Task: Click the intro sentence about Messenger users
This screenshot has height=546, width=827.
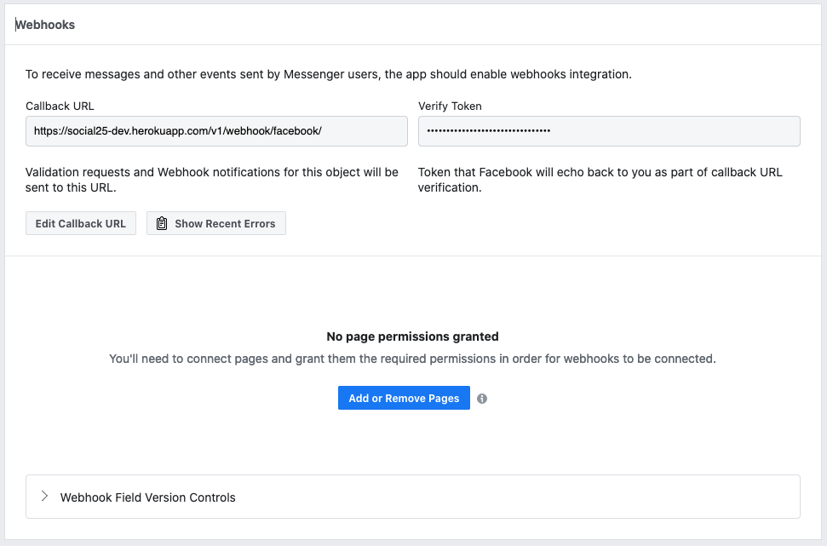Action: [x=328, y=74]
